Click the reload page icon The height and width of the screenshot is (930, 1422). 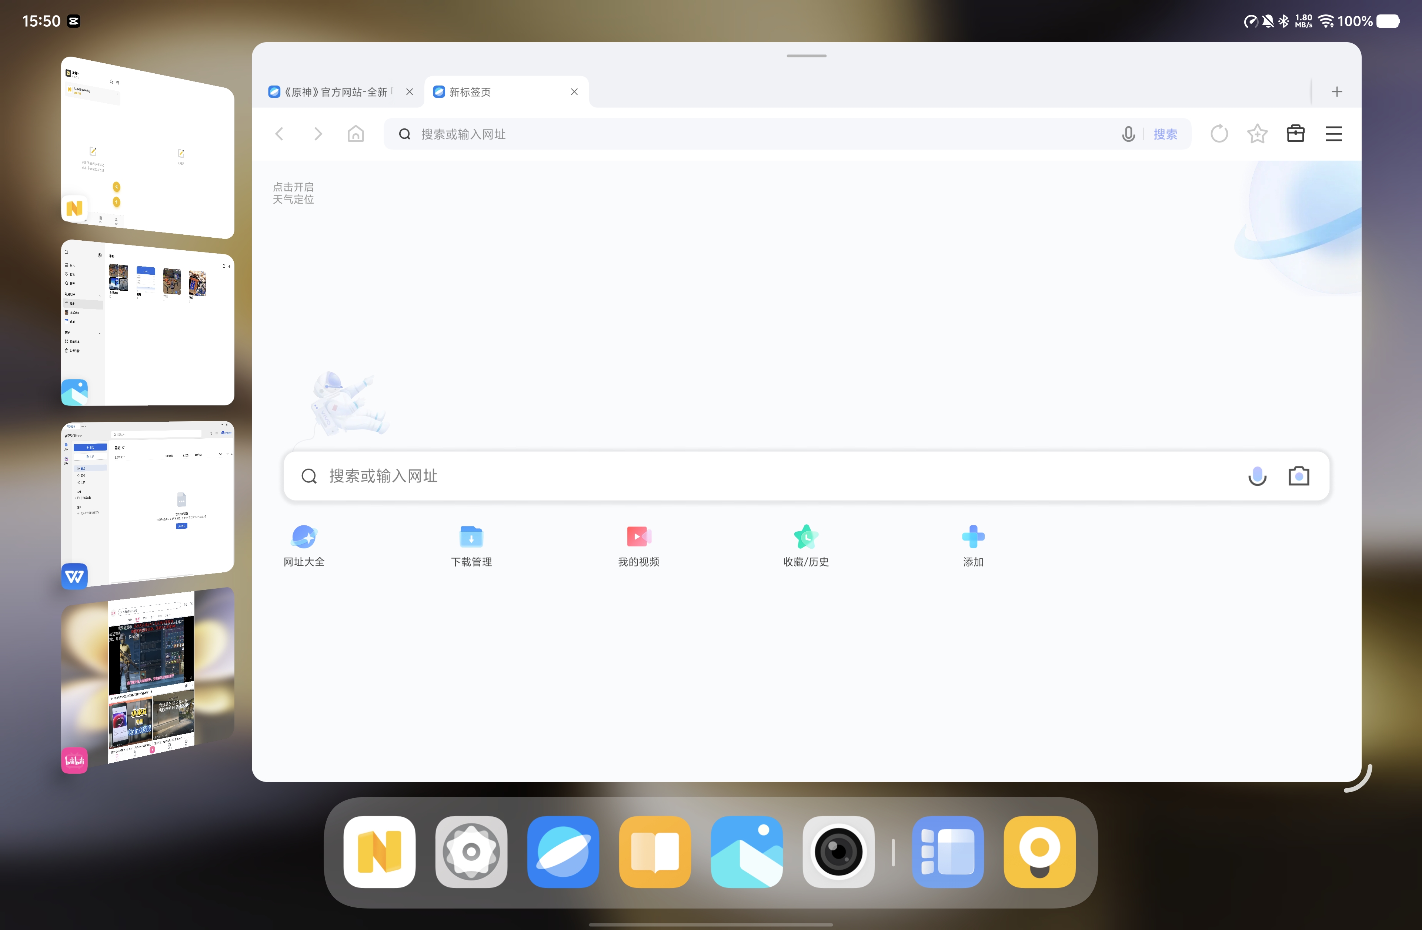pyautogui.click(x=1219, y=134)
